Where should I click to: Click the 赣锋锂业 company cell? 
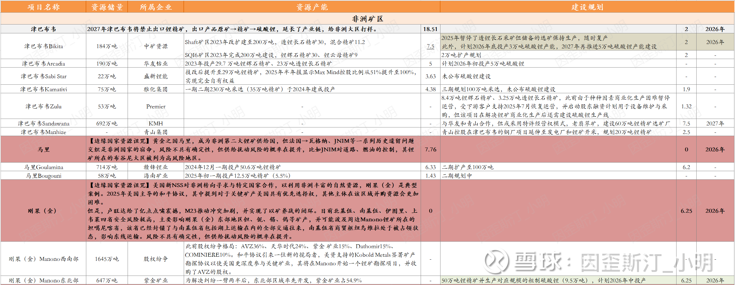tap(156, 167)
